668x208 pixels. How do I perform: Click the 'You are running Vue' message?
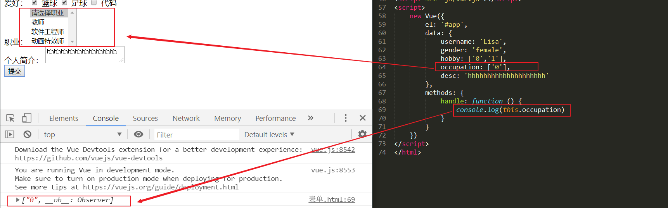coord(95,170)
